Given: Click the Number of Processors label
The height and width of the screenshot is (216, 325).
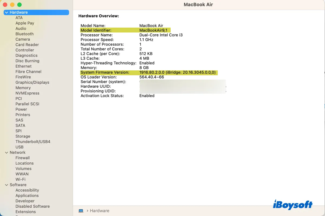Looking at the screenshot, I should pyautogui.click(x=102, y=44).
